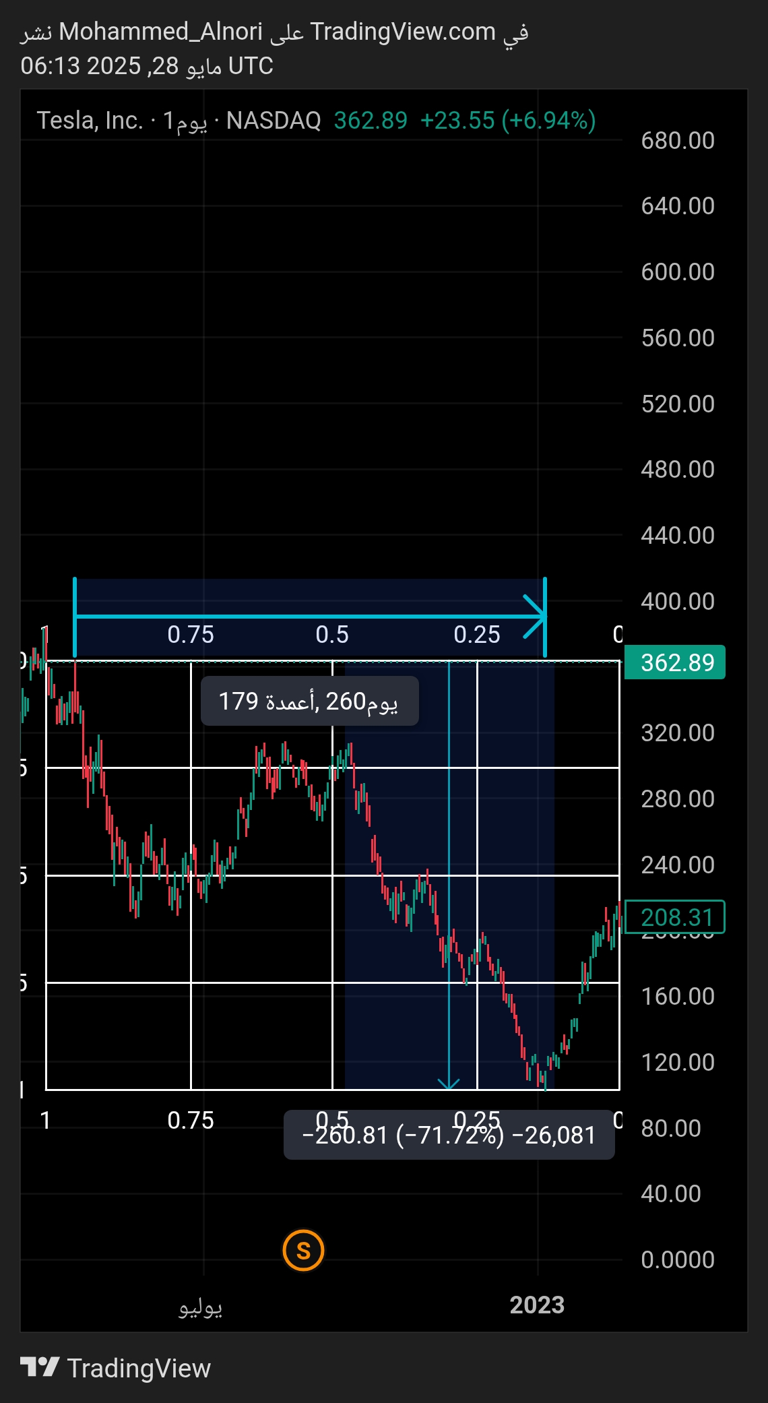Click the 0.75 label below the Fib grid
Screen dimensions: 768x1403
[191, 1120]
